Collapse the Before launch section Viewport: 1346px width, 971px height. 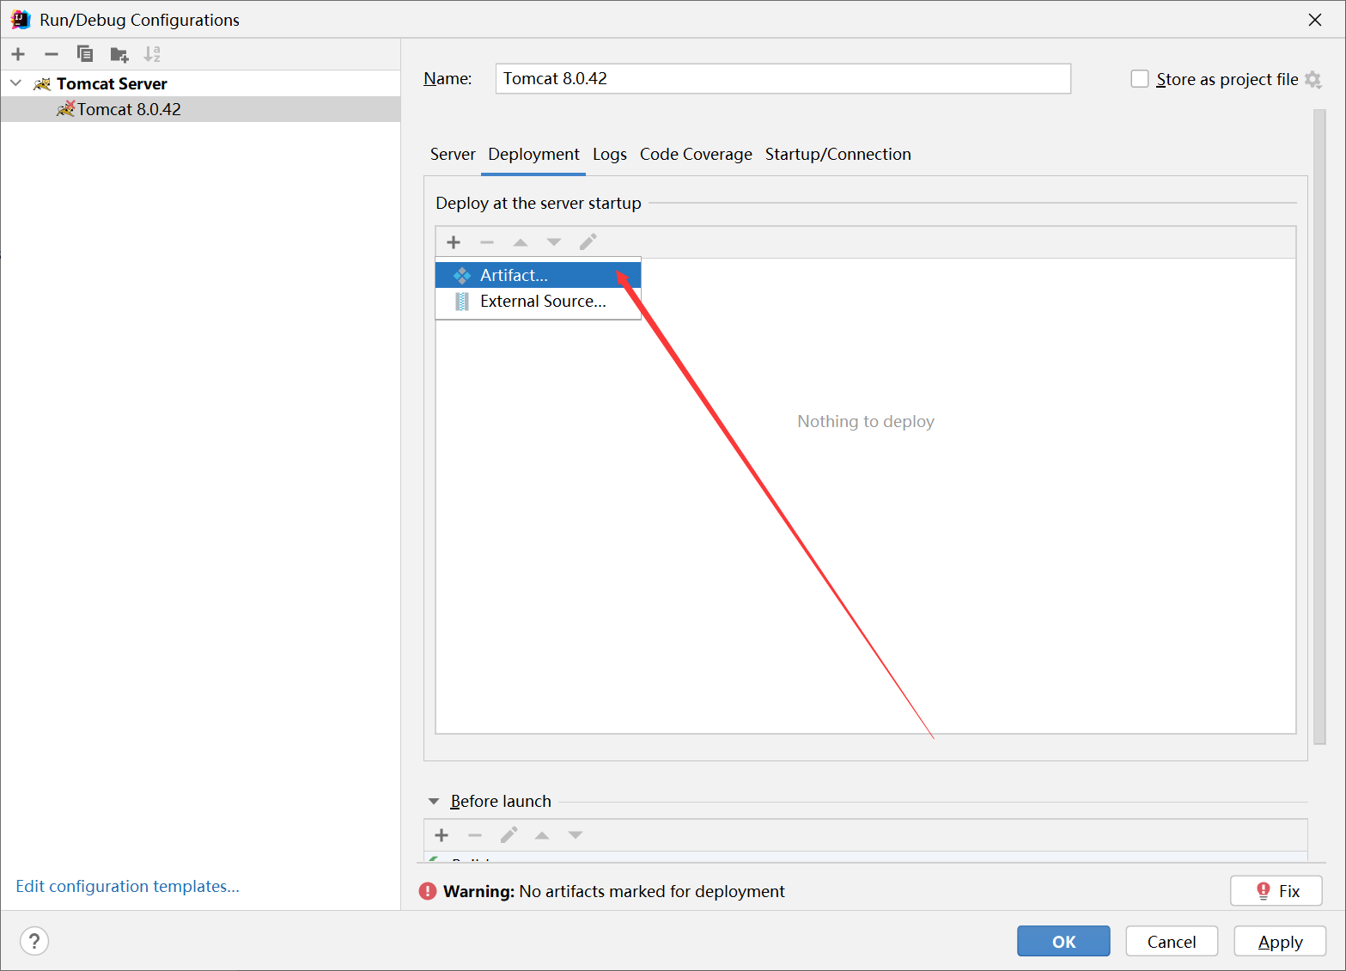coord(434,801)
